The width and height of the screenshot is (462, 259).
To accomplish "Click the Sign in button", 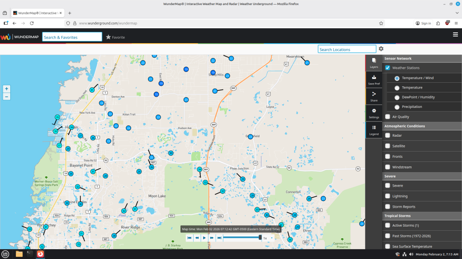I will tap(423, 23).
